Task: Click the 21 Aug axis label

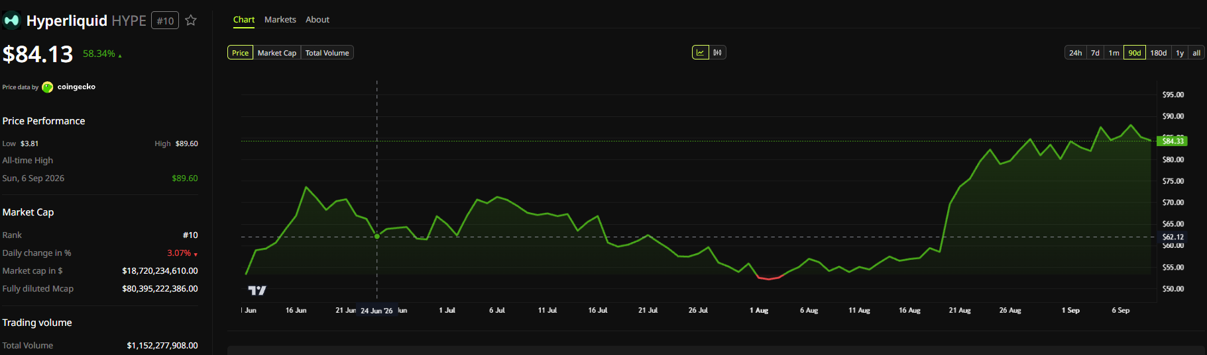Action: point(960,310)
